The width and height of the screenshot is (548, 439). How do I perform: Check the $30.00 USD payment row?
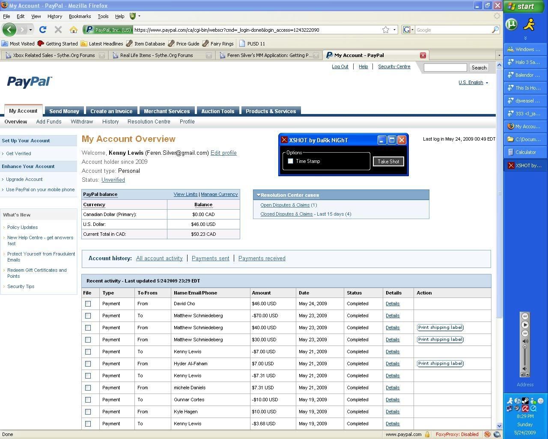click(x=88, y=340)
